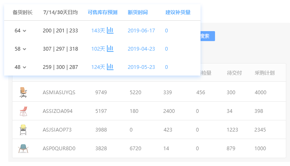Image resolution: width=290 pixels, height=166 pixels.
Task: Open the forecast chart icon next to 102天
Action: click(x=110, y=49)
